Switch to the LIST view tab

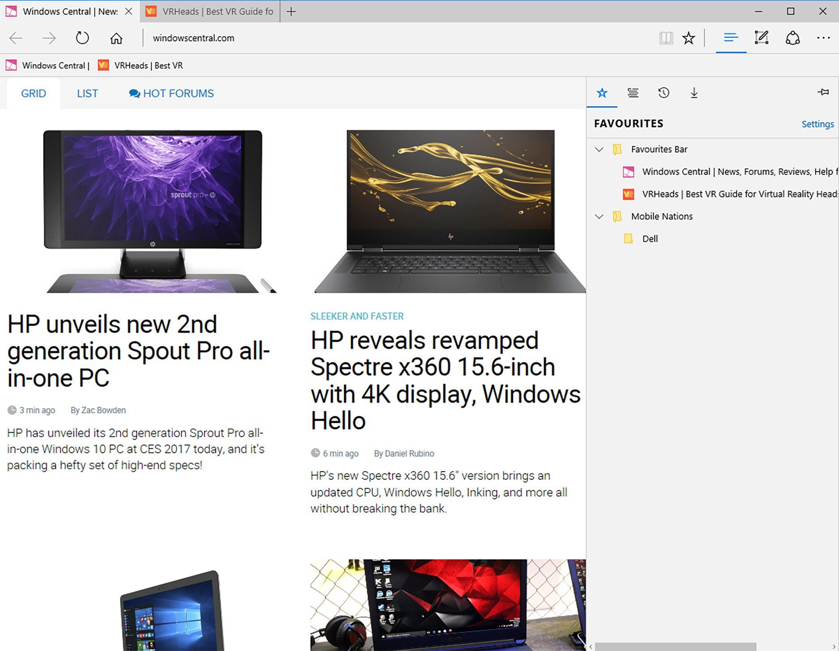87,93
